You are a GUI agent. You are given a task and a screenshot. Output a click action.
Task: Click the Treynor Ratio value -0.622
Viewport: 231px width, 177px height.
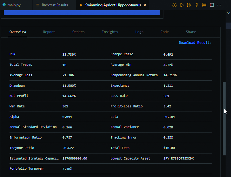pos(68,148)
